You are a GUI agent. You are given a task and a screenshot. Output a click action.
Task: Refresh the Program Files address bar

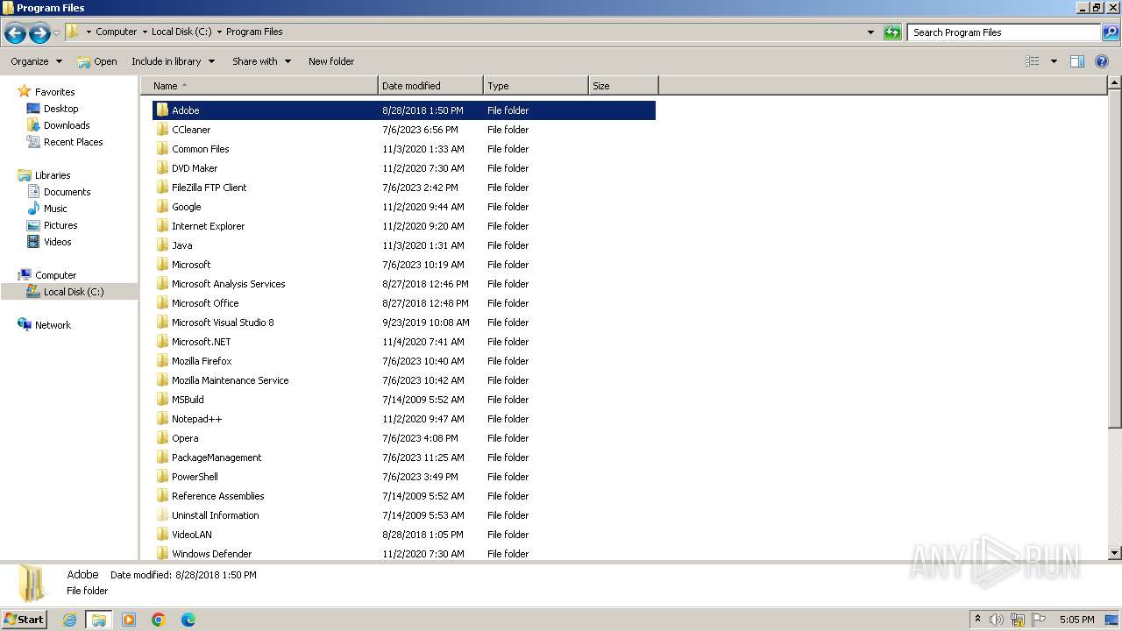tap(892, 32)
